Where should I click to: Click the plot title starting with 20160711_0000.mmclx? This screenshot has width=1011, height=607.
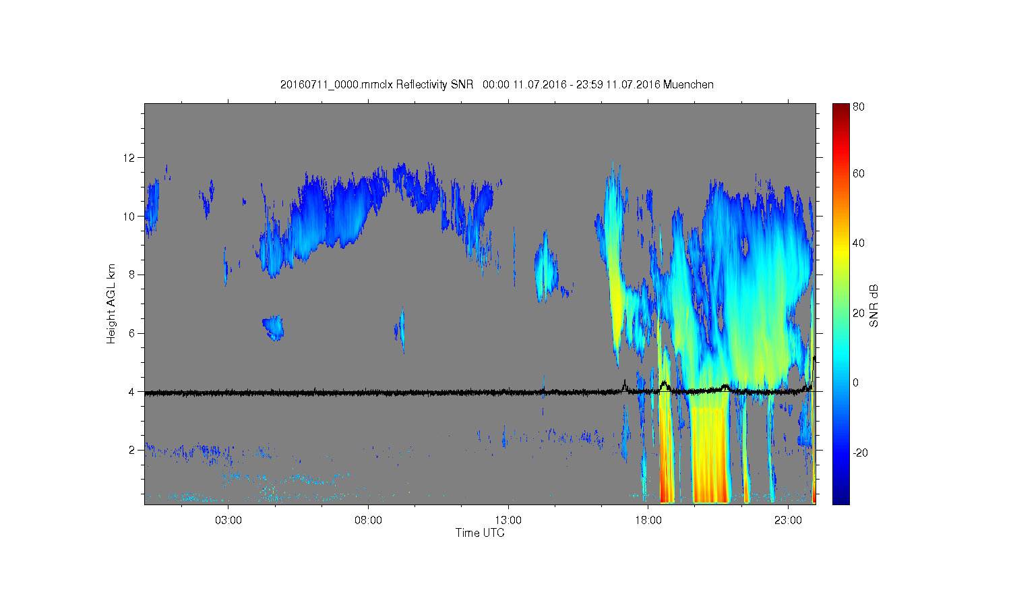pyautogui.click(x=497, y=85)
